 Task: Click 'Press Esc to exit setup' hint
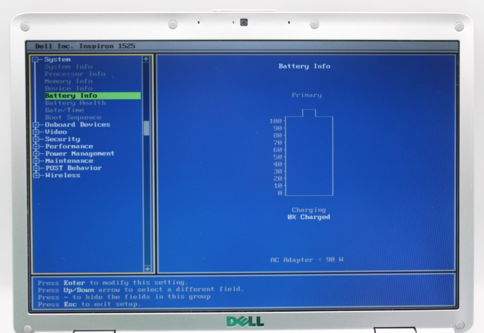(x=89, y=304)
